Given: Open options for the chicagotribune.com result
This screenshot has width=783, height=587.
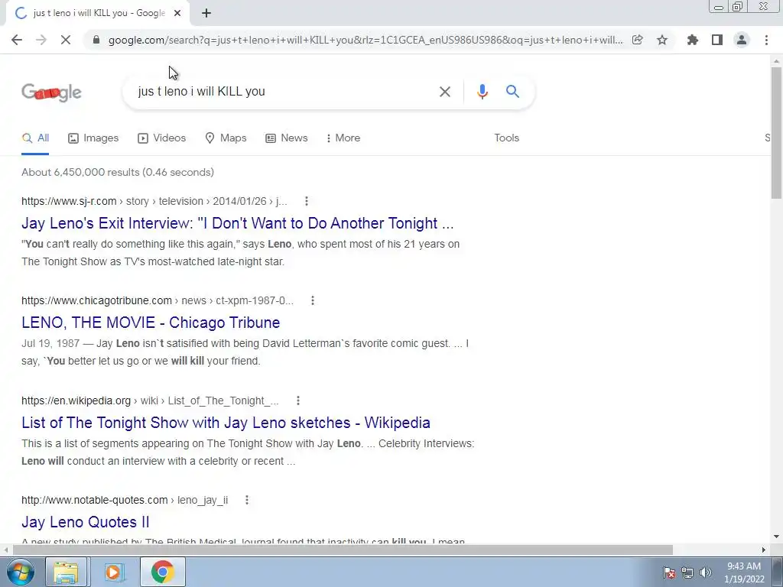Looking at the screenshot, I should pyautogui.click(x=313, y=300).
